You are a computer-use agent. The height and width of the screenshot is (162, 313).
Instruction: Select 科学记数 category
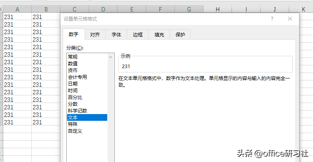[x=87, y=111]
